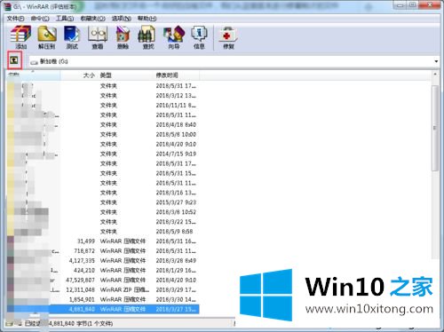Expand the address bar drive dropdown
444x332 pixels.
436,61
